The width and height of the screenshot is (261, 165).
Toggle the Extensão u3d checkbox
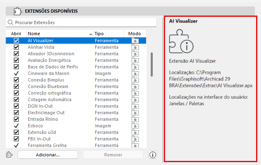(x=16, y=132)
